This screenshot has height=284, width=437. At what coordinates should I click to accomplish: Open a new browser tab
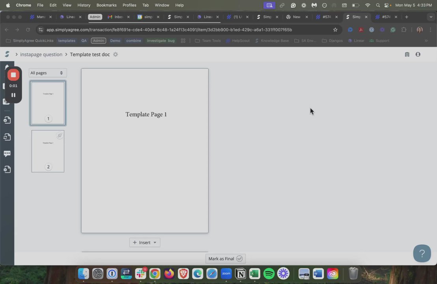coord(407,17)
